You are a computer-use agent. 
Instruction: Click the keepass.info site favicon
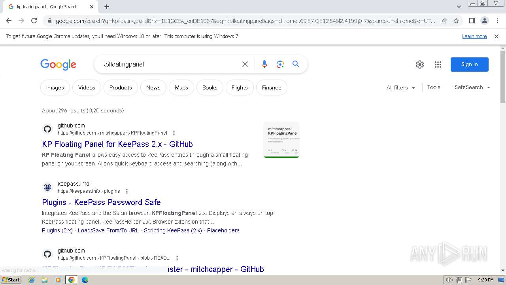click(47, 187)
